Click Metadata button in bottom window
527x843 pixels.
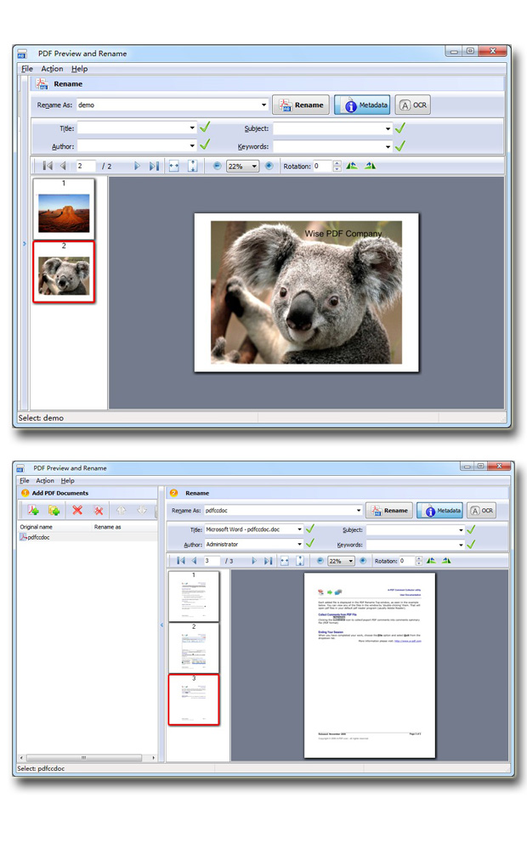[439, 510]
